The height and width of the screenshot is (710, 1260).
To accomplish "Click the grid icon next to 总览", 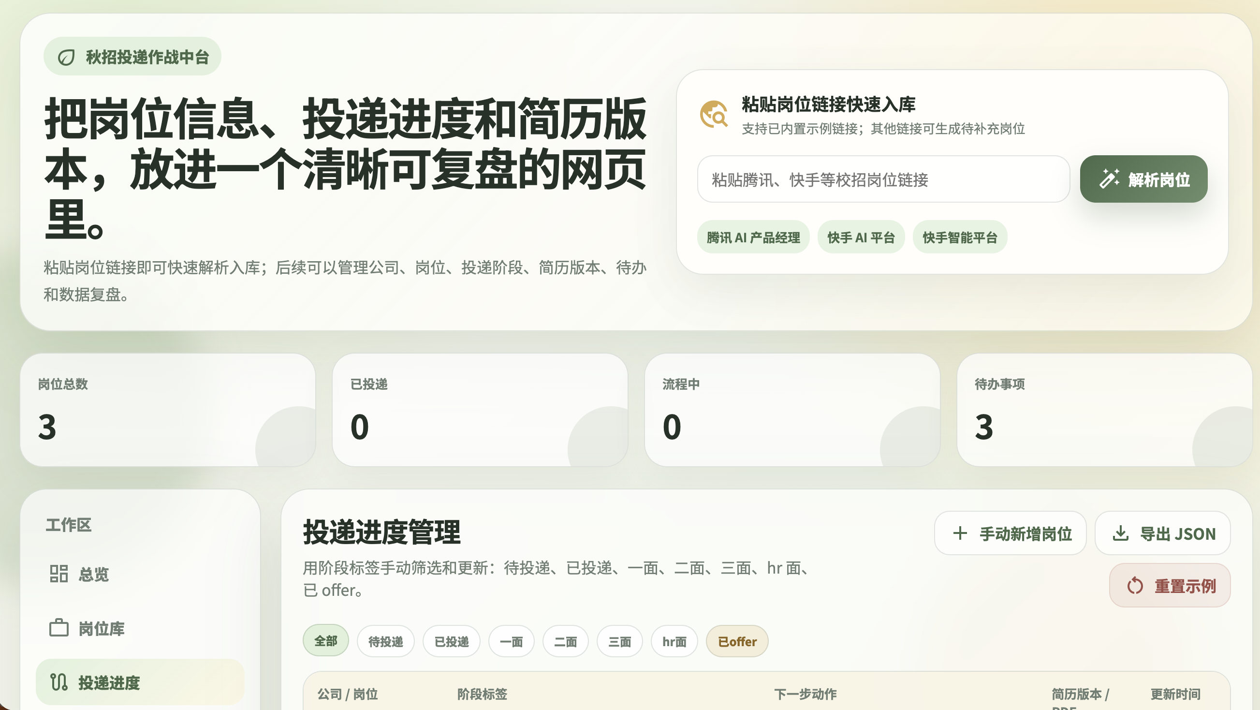I will pos(59,574).
